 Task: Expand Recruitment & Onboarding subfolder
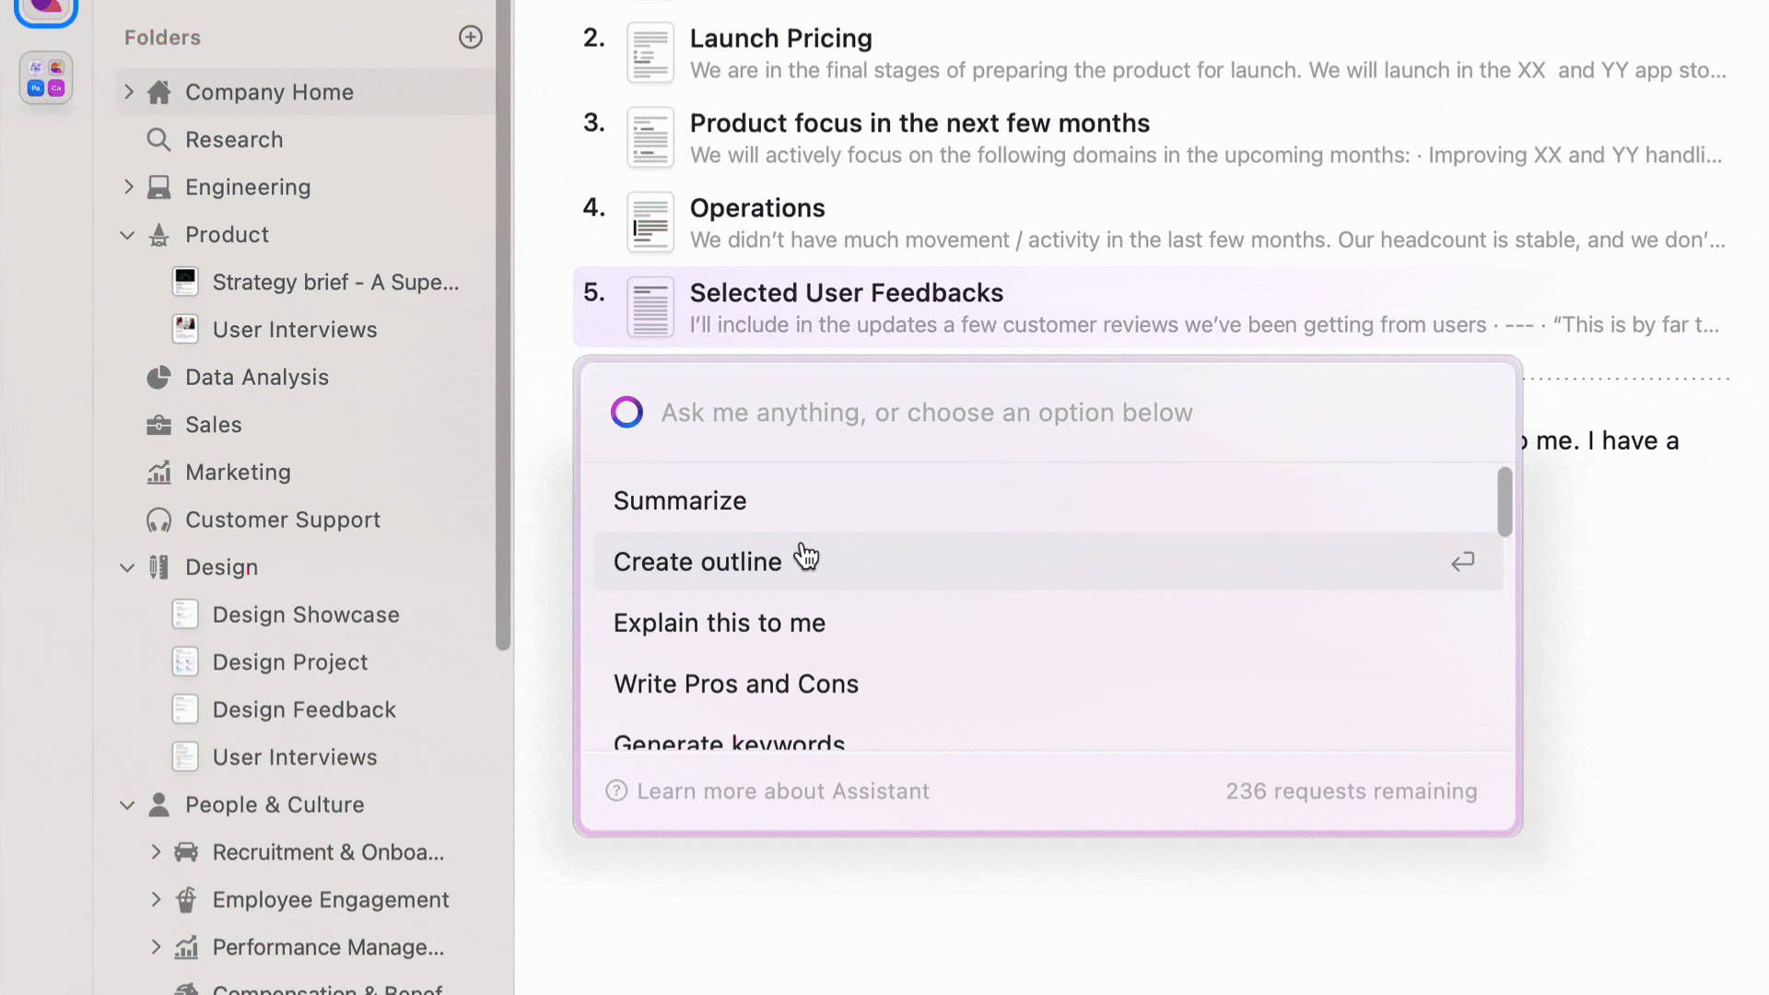click(156, 852)
